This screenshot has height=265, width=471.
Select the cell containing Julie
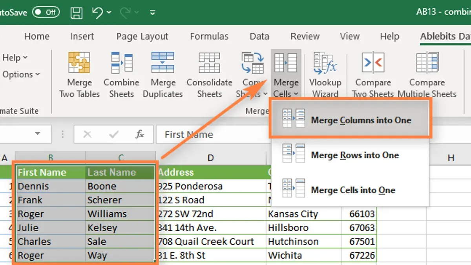[51, 227]
